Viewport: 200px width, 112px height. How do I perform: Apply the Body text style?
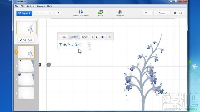[x=85, y=37]
